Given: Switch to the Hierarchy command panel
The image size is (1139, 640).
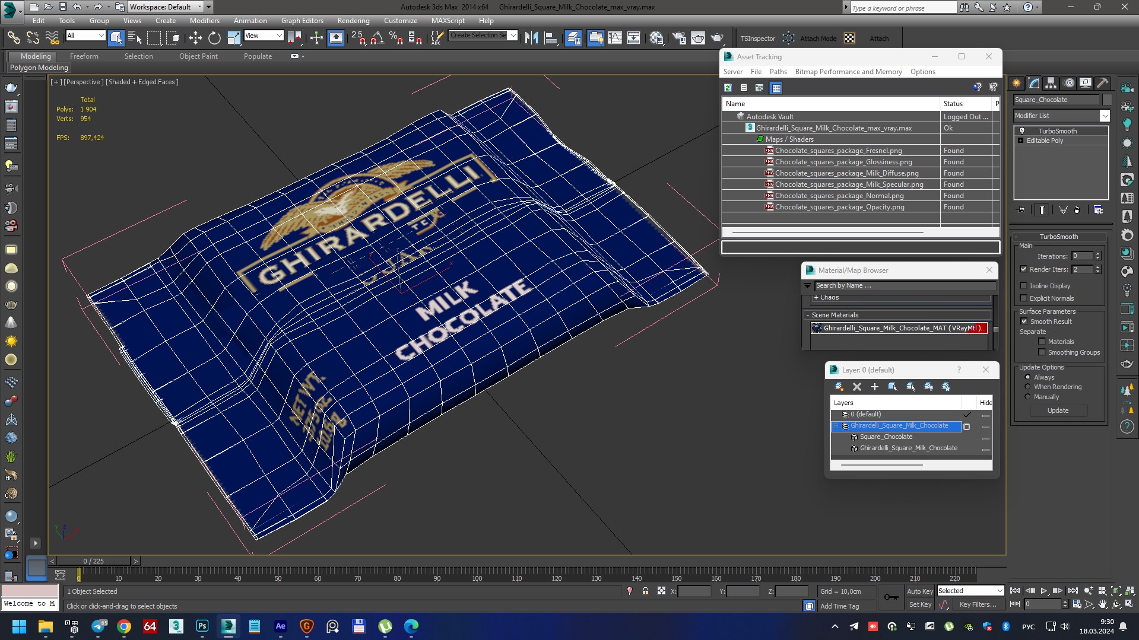Looking at the screenshot, I should [1051, 83].
